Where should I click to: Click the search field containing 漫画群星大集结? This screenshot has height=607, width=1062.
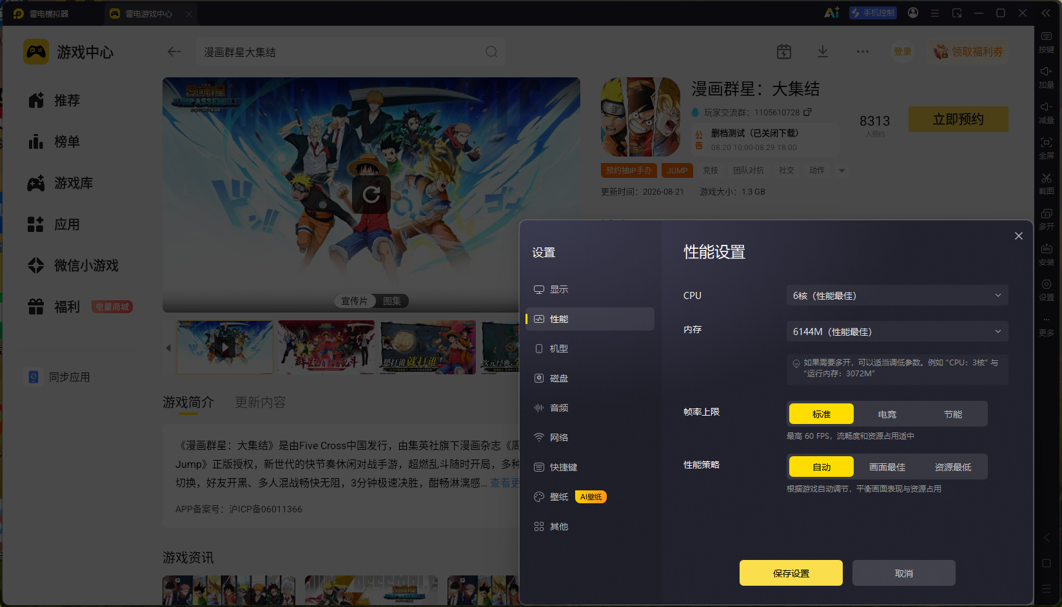coord(350,52)
